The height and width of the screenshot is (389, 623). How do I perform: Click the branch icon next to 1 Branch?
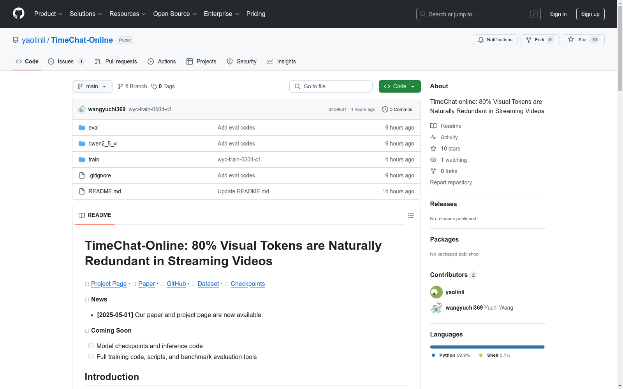pos(121,86)
